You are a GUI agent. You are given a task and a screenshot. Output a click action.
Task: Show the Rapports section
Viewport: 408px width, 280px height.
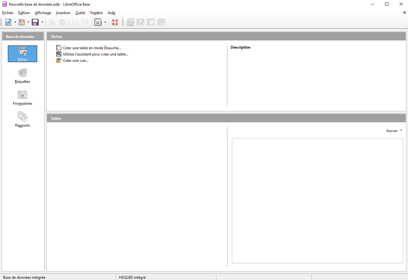[x=22, y=120]
